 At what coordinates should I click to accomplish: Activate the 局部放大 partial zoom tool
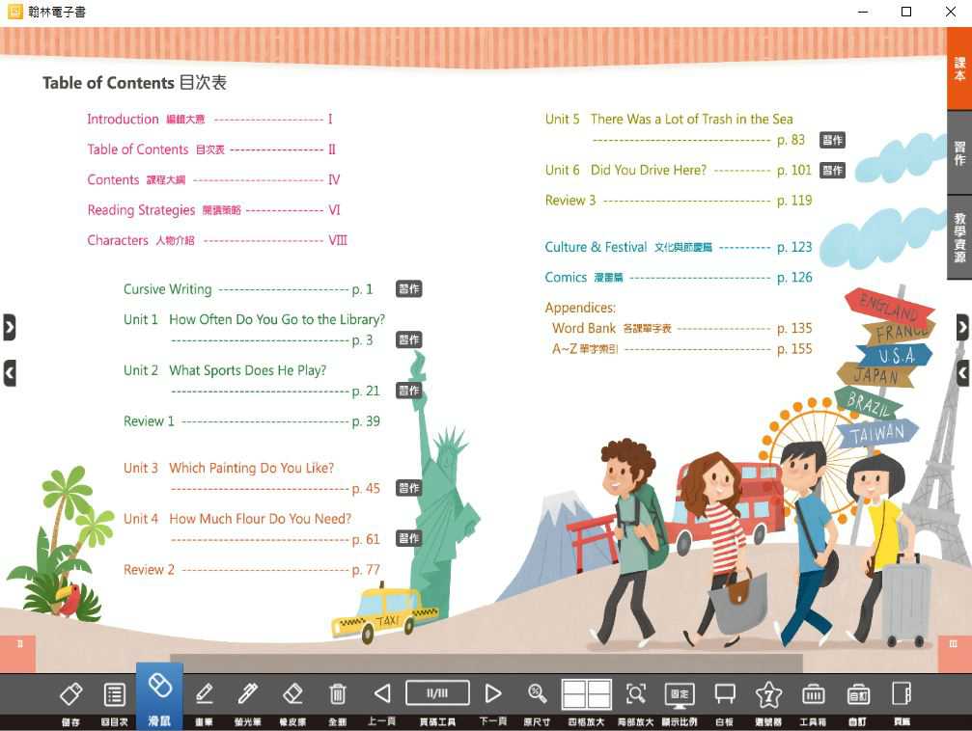click(636, 693)
